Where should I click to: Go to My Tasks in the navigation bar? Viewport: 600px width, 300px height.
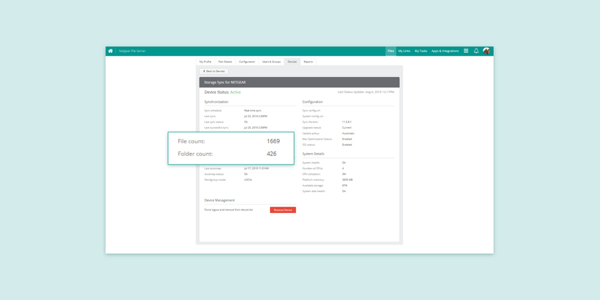pos(421,51)
